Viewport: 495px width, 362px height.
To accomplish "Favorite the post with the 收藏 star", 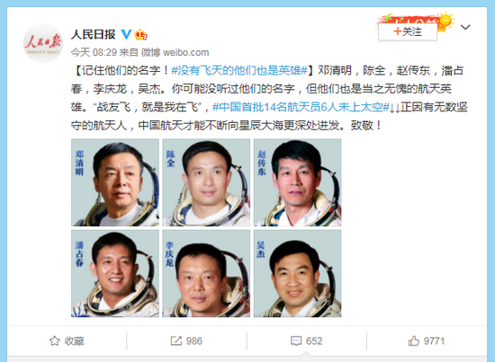I will pyautogui.click(x=67, y=341).
